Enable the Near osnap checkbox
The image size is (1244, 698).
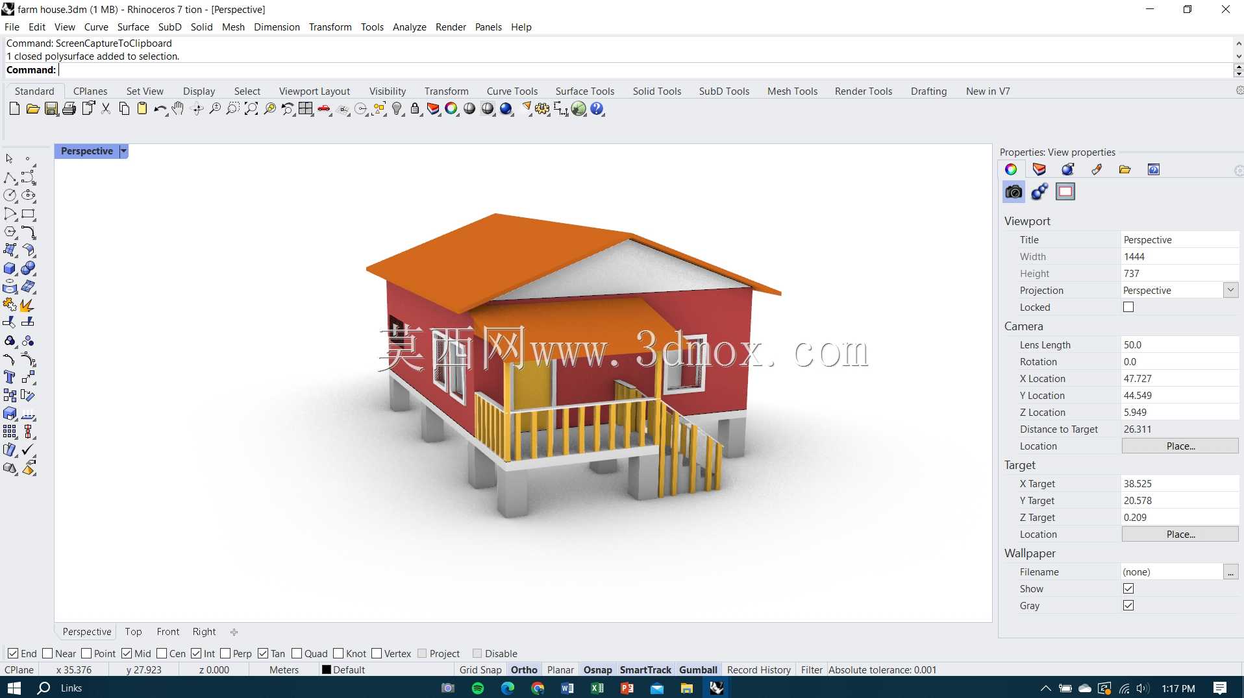pyautogui.click(x=47, y=653)
